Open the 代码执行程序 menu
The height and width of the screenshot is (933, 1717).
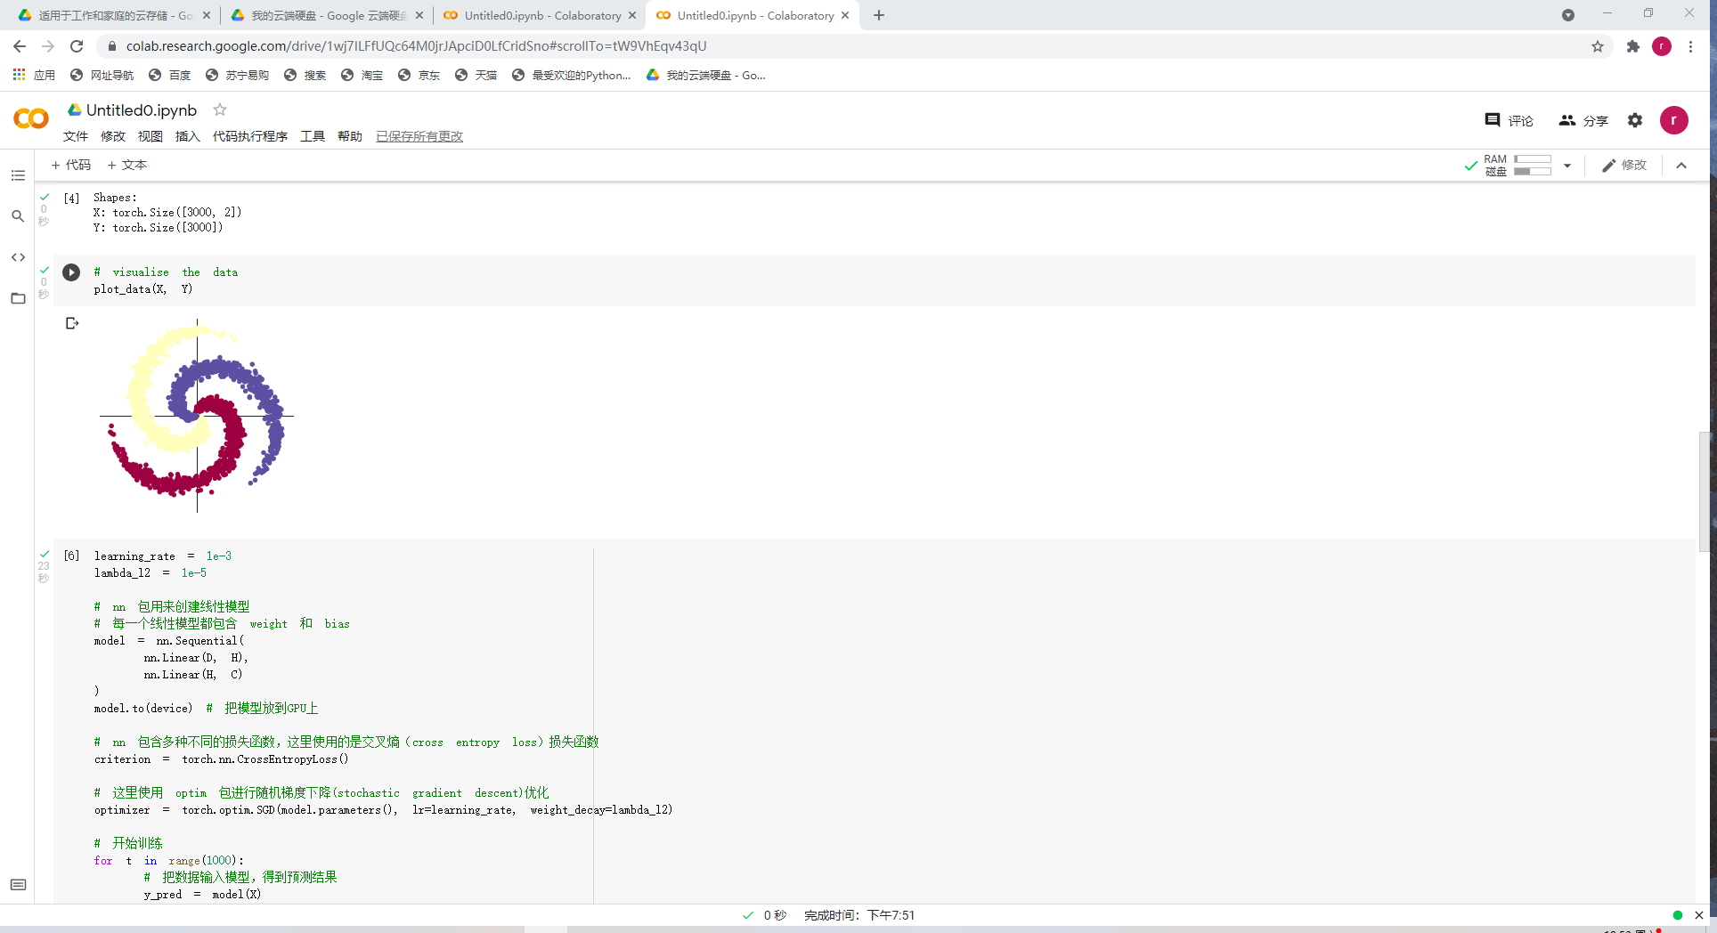[x=250, y=136]
